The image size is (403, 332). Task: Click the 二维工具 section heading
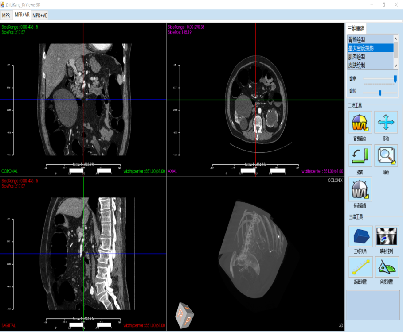click(355, 105)
